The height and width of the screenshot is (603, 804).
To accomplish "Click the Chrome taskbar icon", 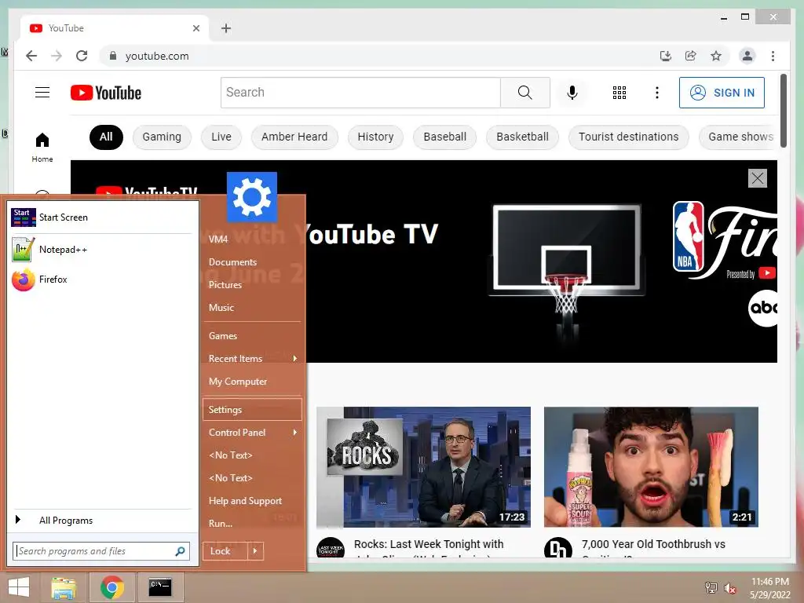I will (x=111, y=587).
